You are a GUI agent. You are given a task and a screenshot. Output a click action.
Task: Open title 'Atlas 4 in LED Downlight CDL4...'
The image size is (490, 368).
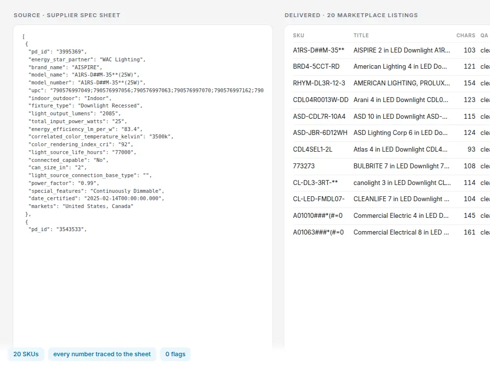pos(400,149)
